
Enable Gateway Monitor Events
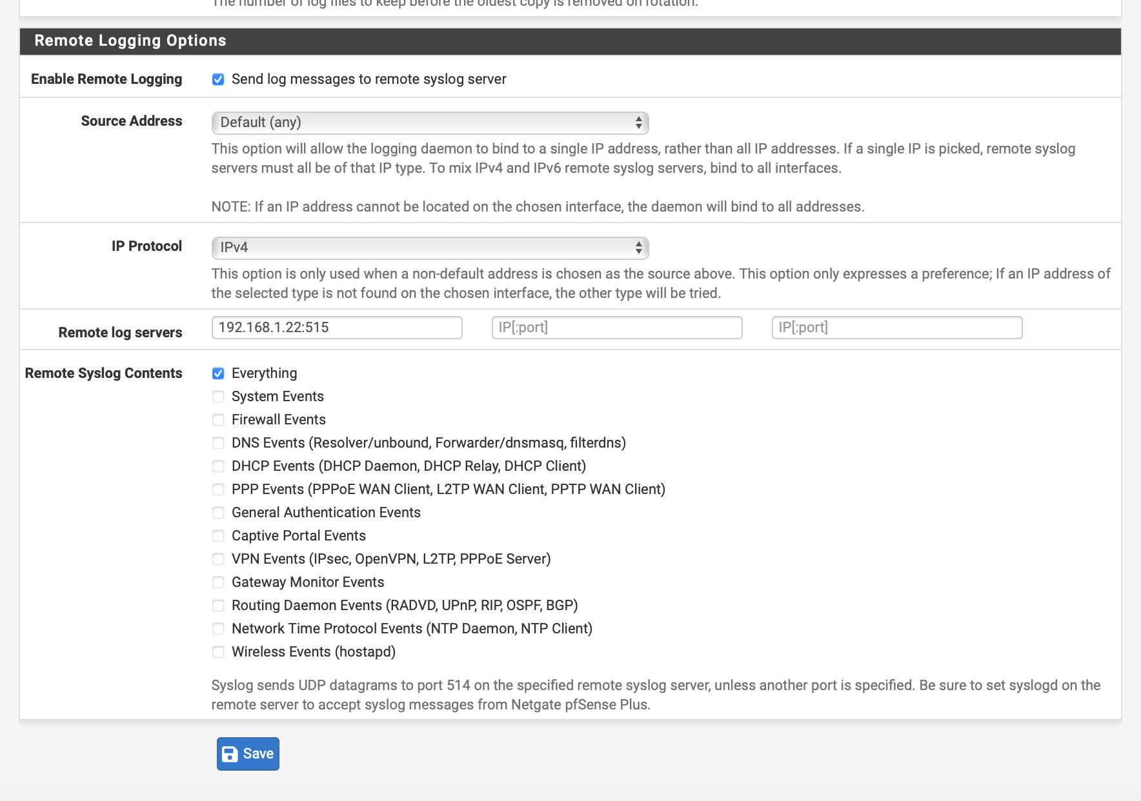click(x=218, y=582)
